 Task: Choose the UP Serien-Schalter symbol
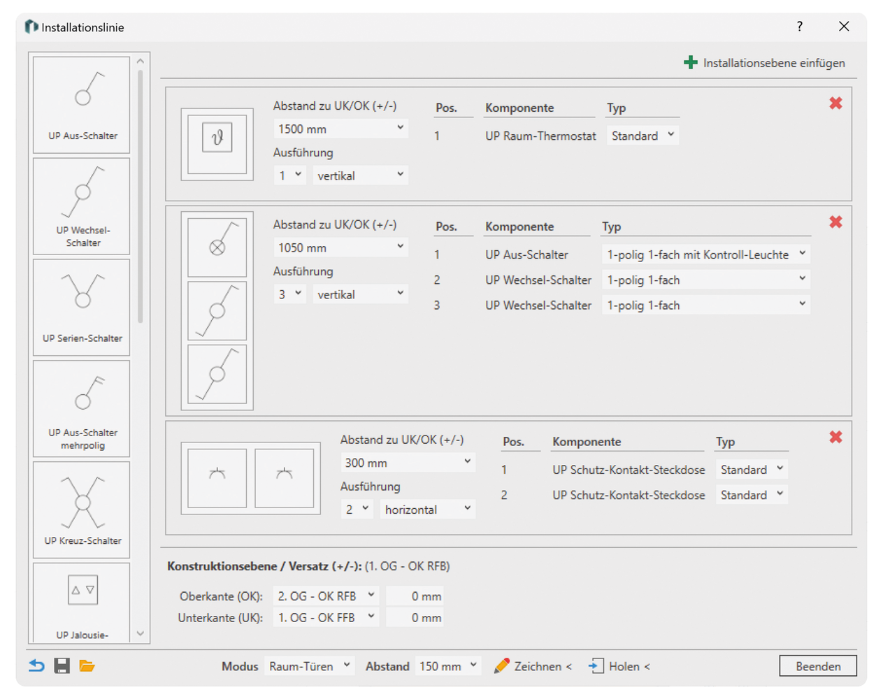pyautogui.click(x=82, y=308)
